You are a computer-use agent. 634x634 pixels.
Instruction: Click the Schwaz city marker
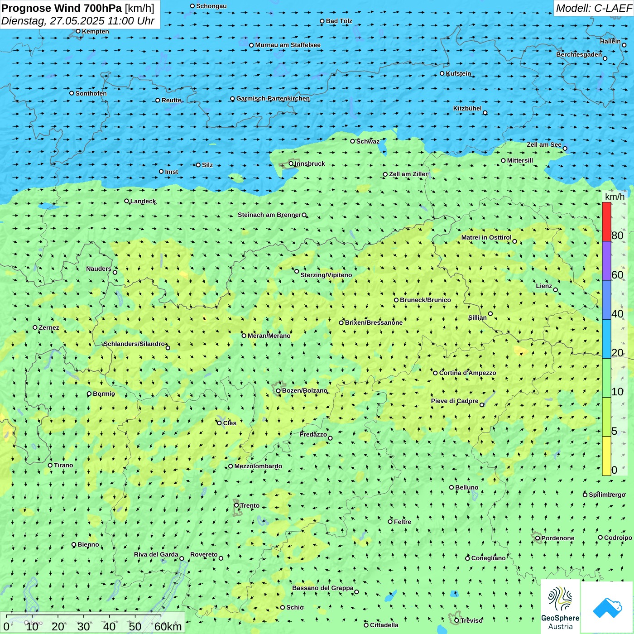[x=353, y=141]
